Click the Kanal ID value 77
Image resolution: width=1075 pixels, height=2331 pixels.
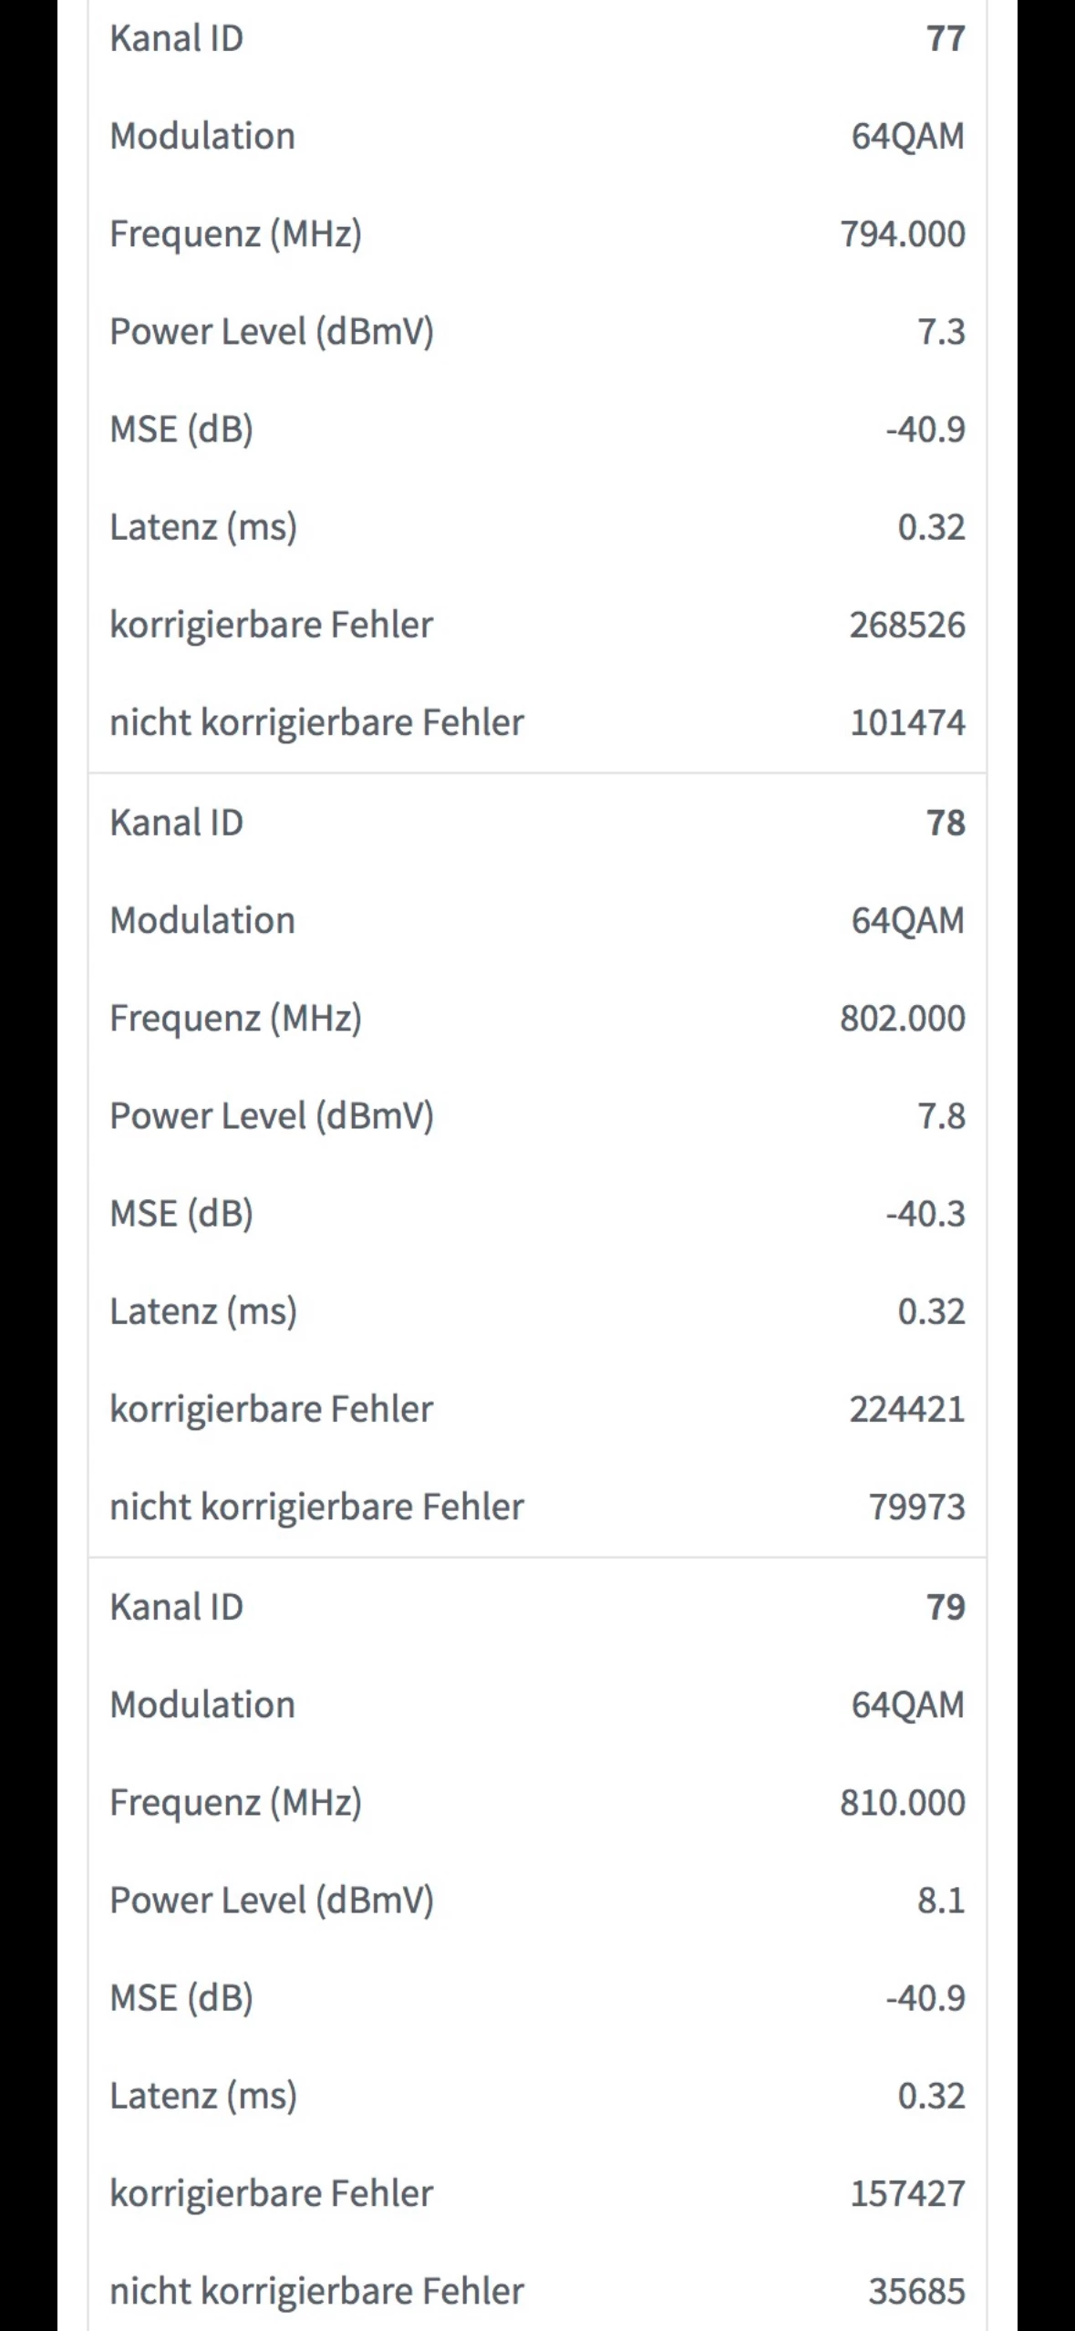[x=945, y=39]
